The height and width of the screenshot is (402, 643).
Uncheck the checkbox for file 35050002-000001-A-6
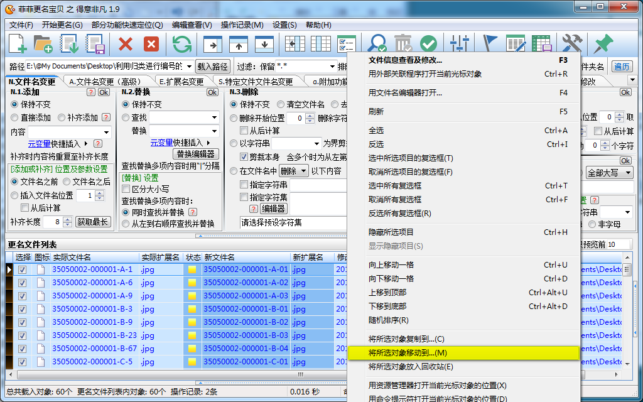[22, 283]
